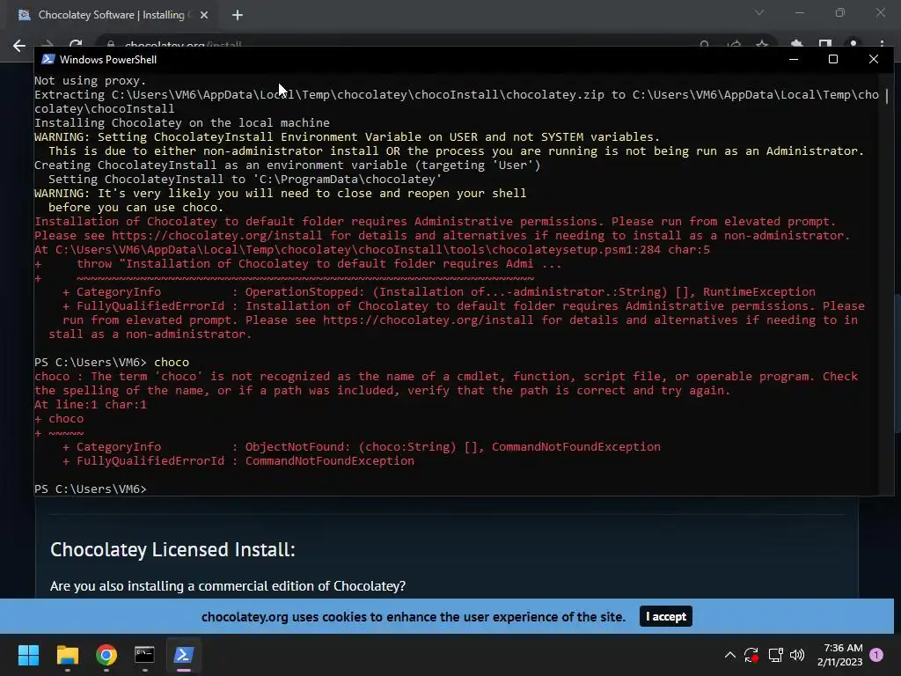Open Chrome three-dot menu
The width and height of the screenshot is (901, 676).
pyautogui.click(x=882, y=44)
